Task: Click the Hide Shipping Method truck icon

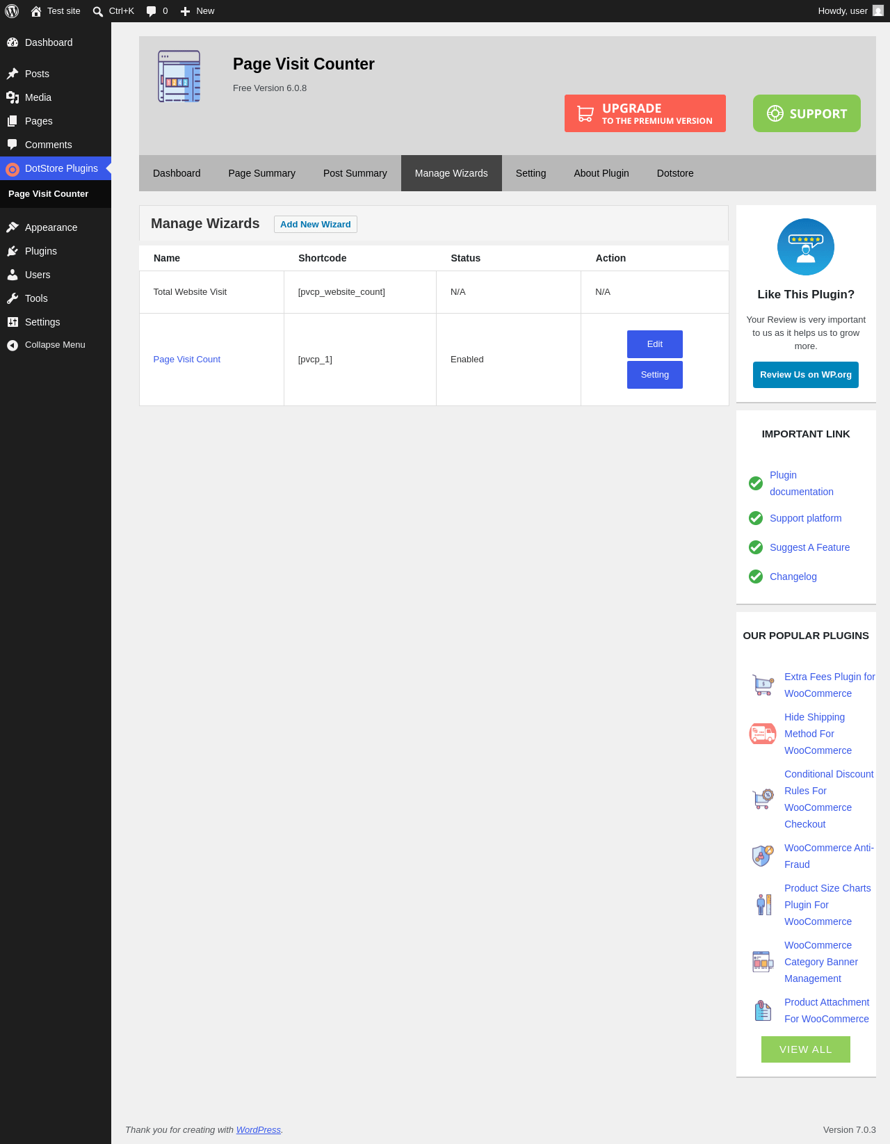Action: [x=763, y=734]
